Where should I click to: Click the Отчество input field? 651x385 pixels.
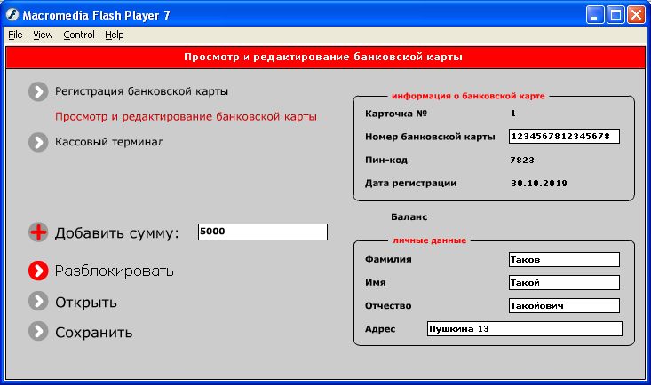564,306
